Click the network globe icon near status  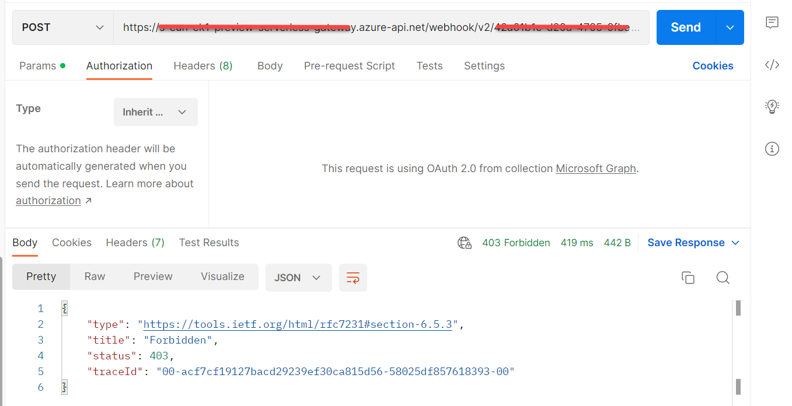465,243
